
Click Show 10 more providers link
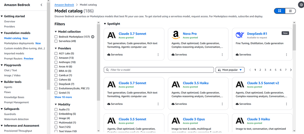click(63, 97)
